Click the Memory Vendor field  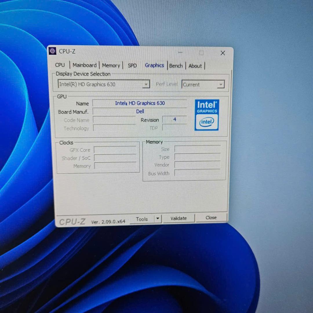197,165
